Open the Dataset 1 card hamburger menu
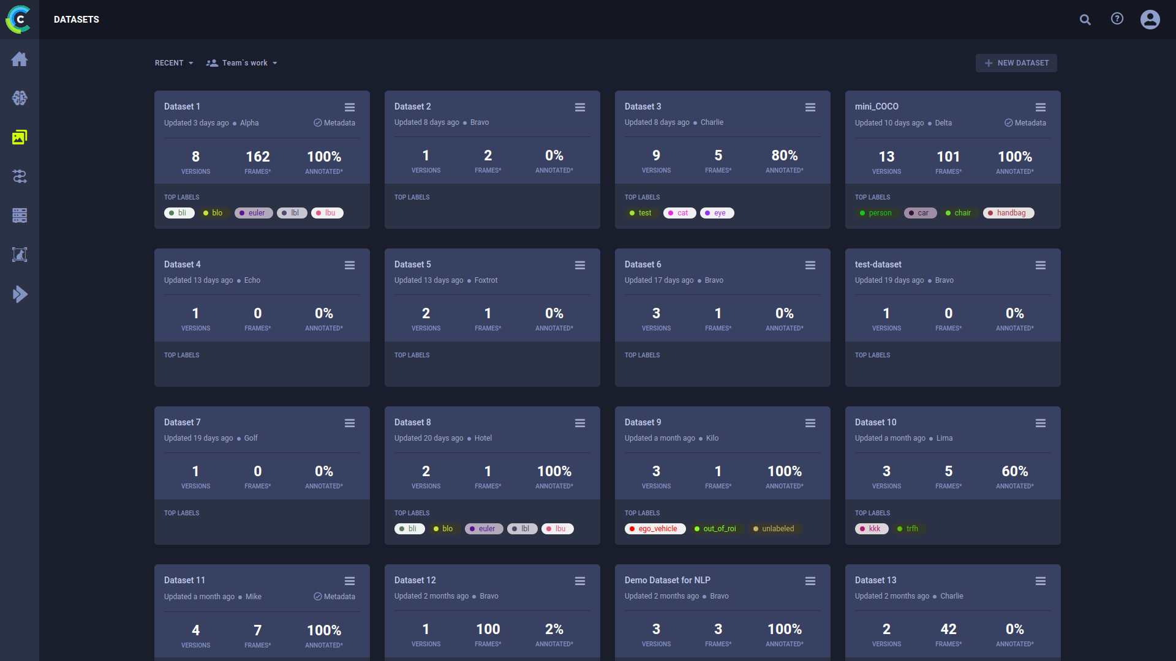The height and width of the screenshot is (661, 1176). [350, 108]
